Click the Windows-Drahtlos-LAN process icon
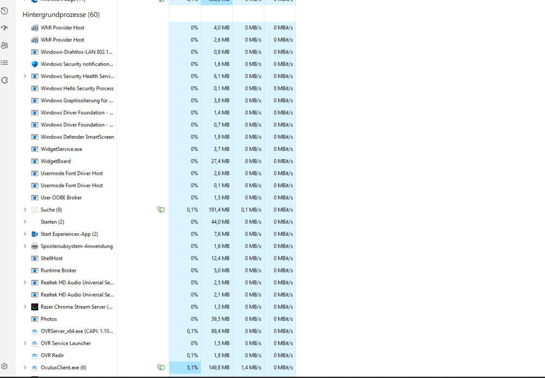 coord(35,52)
